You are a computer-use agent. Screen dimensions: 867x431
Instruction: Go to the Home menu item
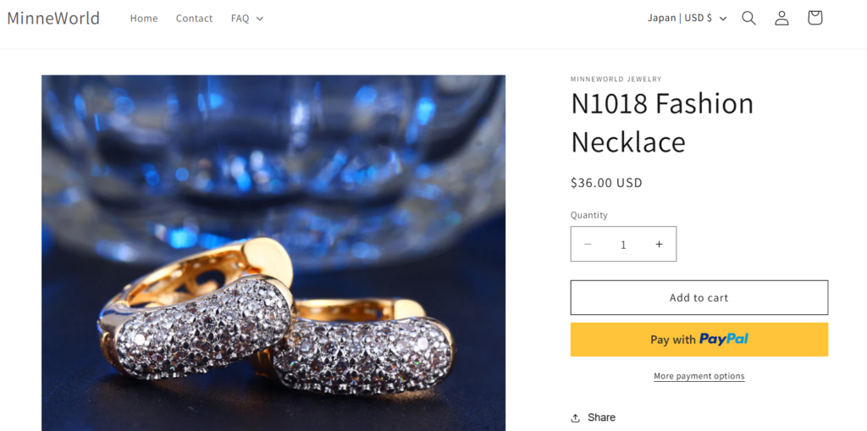point(144,19)
